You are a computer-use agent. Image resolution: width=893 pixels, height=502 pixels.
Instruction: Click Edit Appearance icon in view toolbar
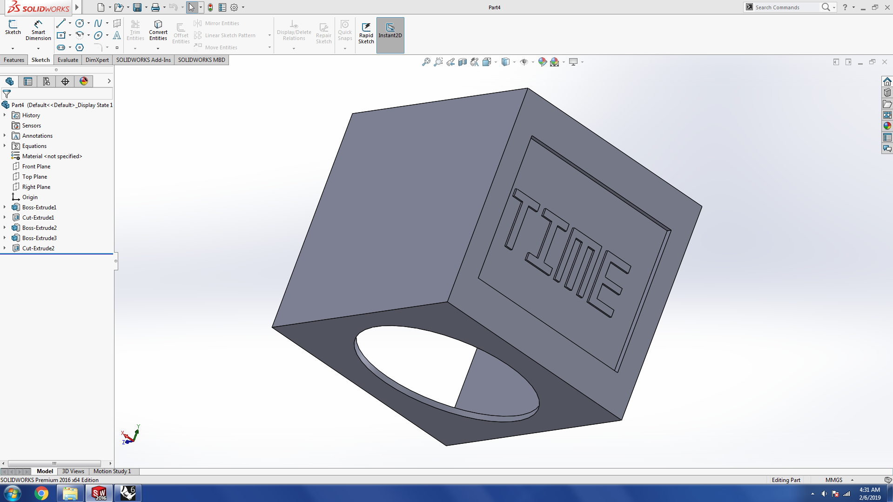pyautogui.click(x=542, y=62)
